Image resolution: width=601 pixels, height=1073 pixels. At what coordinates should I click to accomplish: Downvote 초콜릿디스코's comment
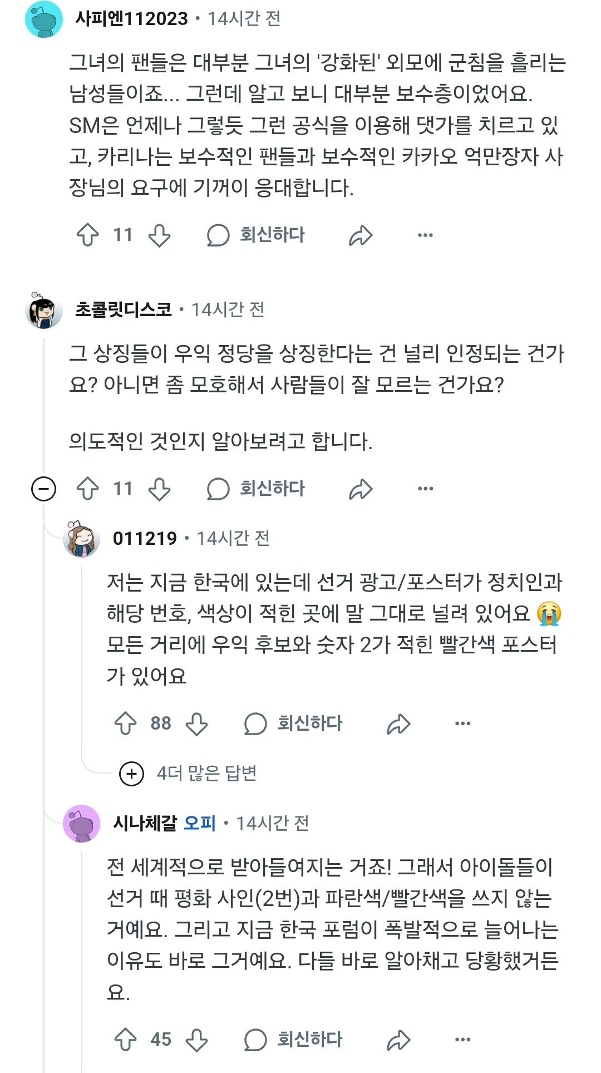click(x=159, y=489)
